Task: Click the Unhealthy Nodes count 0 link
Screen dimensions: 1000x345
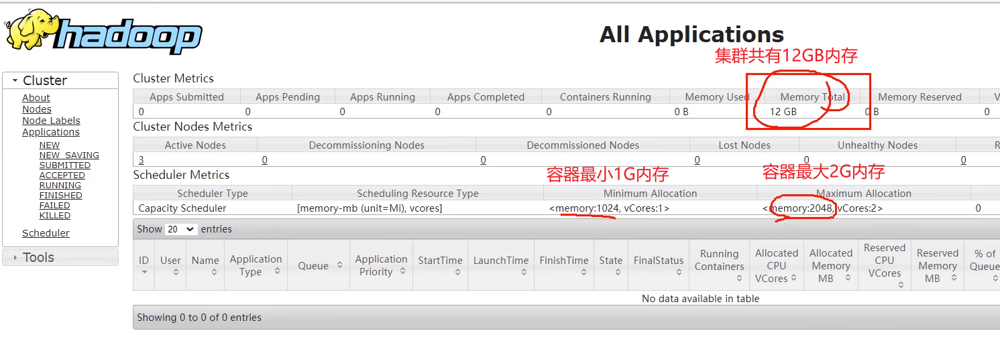Action: (x=806, y=160)
